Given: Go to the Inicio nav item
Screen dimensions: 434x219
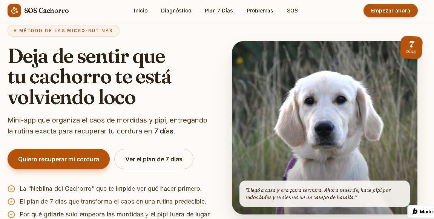Looking at the screenshot, I should coord(141,11).
